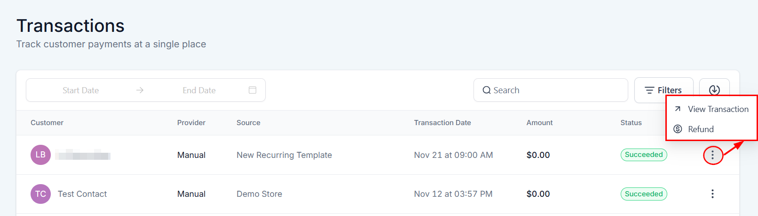Click the Start Date field
This screenshot has height=216, width=758.
pos(81,90)
